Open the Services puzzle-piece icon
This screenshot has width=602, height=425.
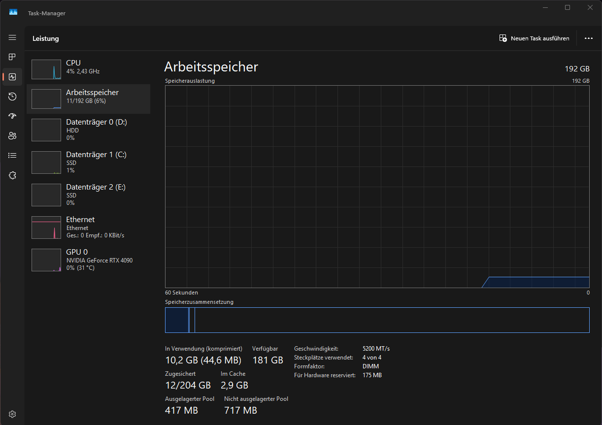(x=12, y=175)
